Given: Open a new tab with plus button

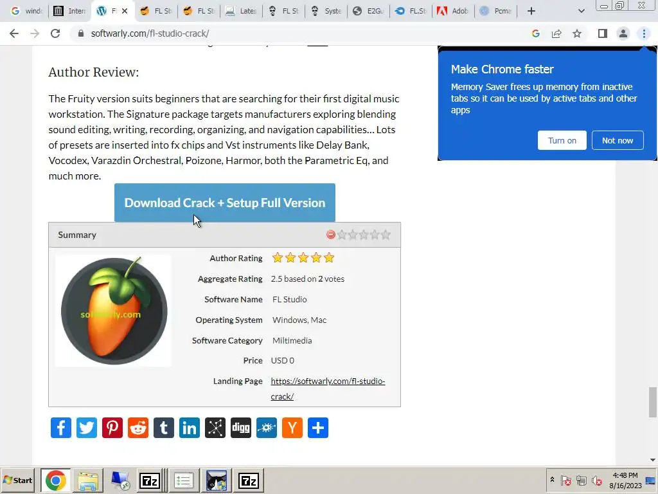Looking at the screenshot, I should [531, 11].
